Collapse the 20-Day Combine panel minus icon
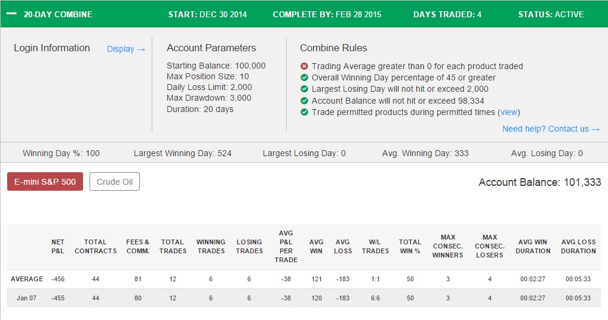This screenshot has width=608, height=320. (11, 14)
